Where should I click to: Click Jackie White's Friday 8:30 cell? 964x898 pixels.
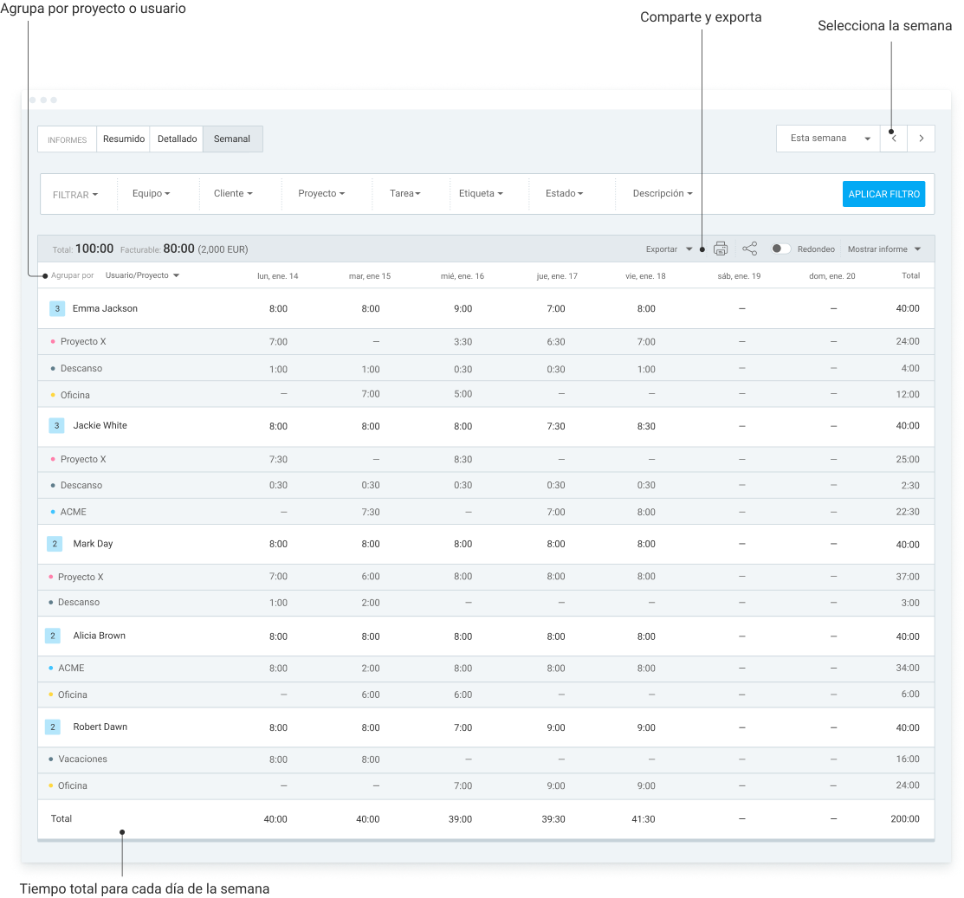click(x=646, y=427)
